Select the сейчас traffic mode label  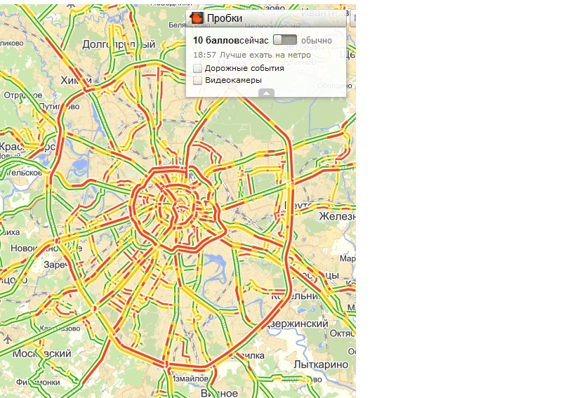coord(254,40)
